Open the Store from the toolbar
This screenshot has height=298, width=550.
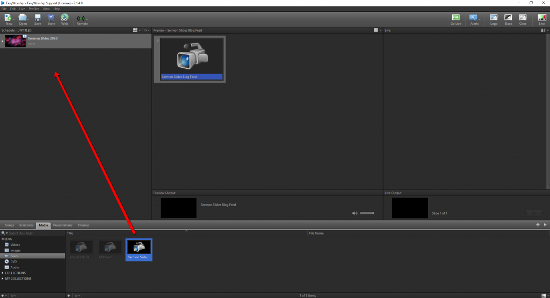51,19
